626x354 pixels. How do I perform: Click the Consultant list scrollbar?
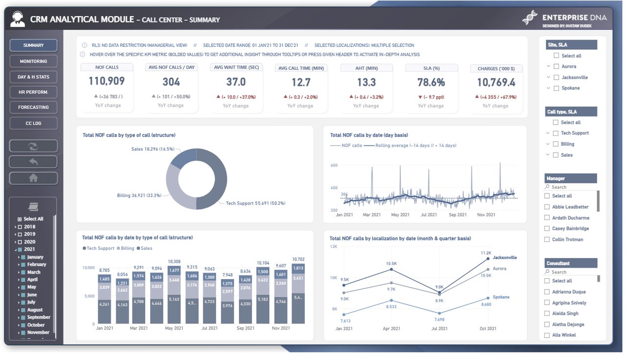coord(598,279)
